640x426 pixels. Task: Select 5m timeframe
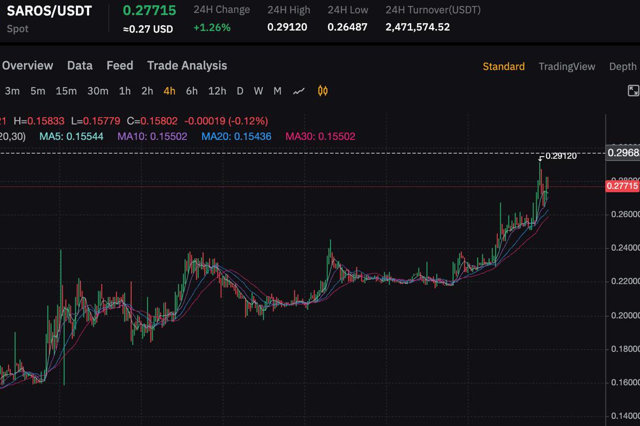(x=38, y=91)
